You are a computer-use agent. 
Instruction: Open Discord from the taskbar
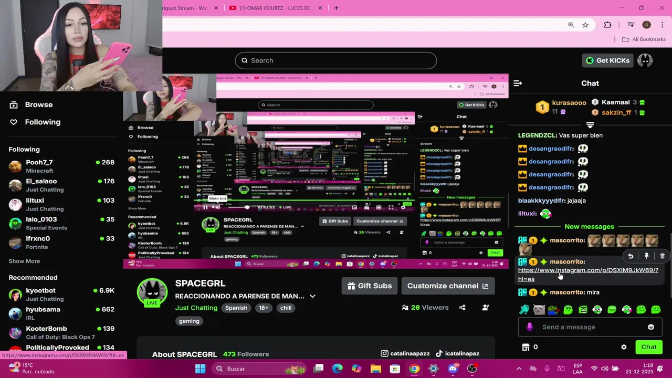coord(453,369)
